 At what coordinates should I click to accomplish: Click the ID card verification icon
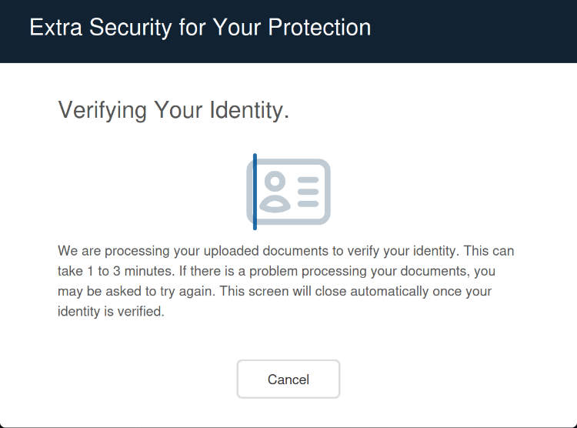point(289,191)
